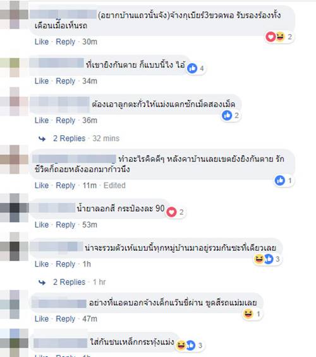Screen dimensions: 316x357
Task: Click thumbs-up reaction on 36m comment
Action: coord(227,116)
